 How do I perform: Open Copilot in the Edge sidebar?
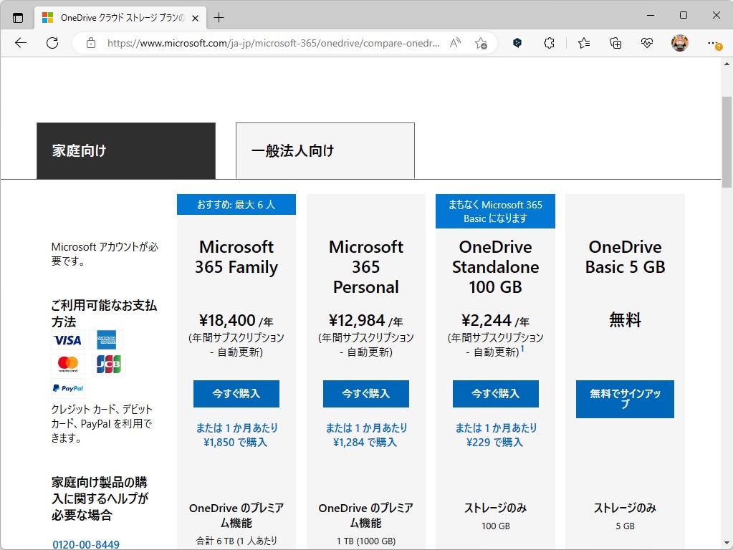517,43
